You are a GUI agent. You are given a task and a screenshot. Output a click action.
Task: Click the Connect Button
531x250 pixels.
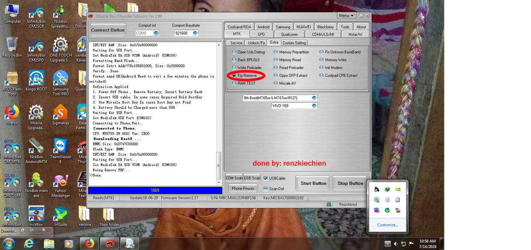click(x=108, y=30)
